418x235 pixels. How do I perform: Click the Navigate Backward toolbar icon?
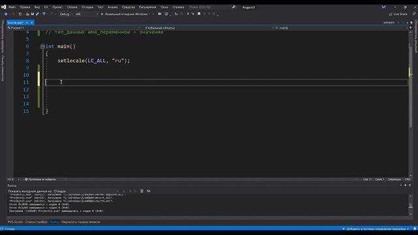[6, 14]
